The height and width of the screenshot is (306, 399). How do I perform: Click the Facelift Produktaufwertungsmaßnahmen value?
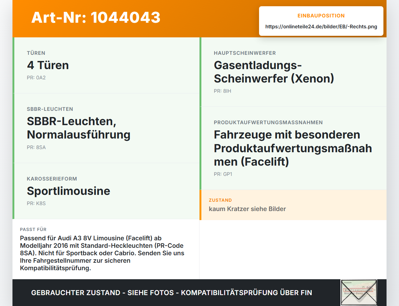[293, 148]
